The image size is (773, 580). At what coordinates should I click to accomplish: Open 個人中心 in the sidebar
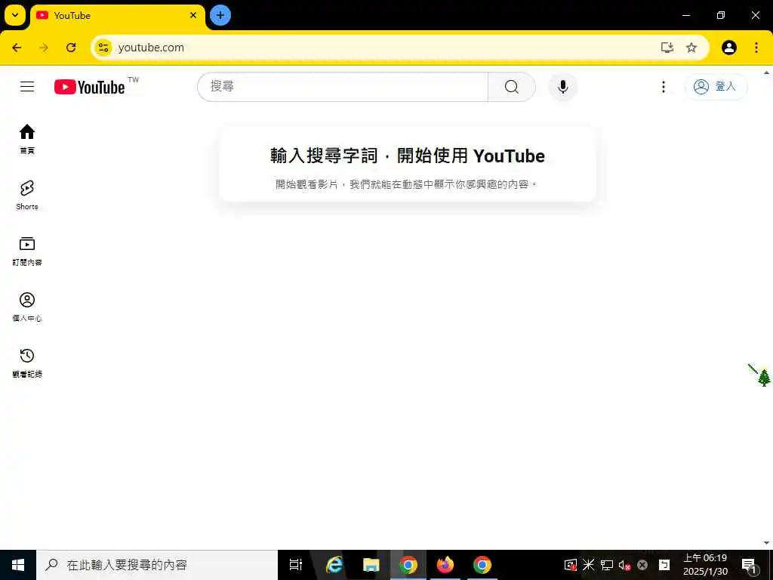coord(27,307)
